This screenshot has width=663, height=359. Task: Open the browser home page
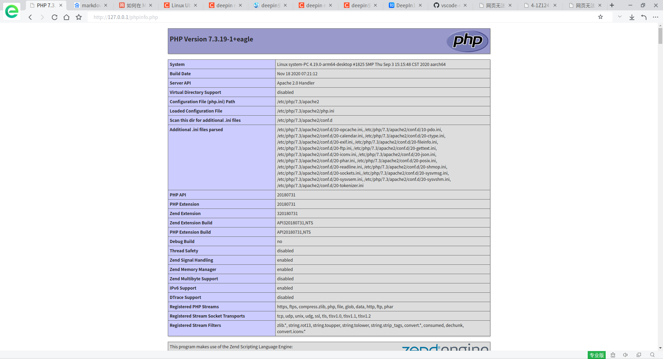pyautogui.click(x=67, y=17)
